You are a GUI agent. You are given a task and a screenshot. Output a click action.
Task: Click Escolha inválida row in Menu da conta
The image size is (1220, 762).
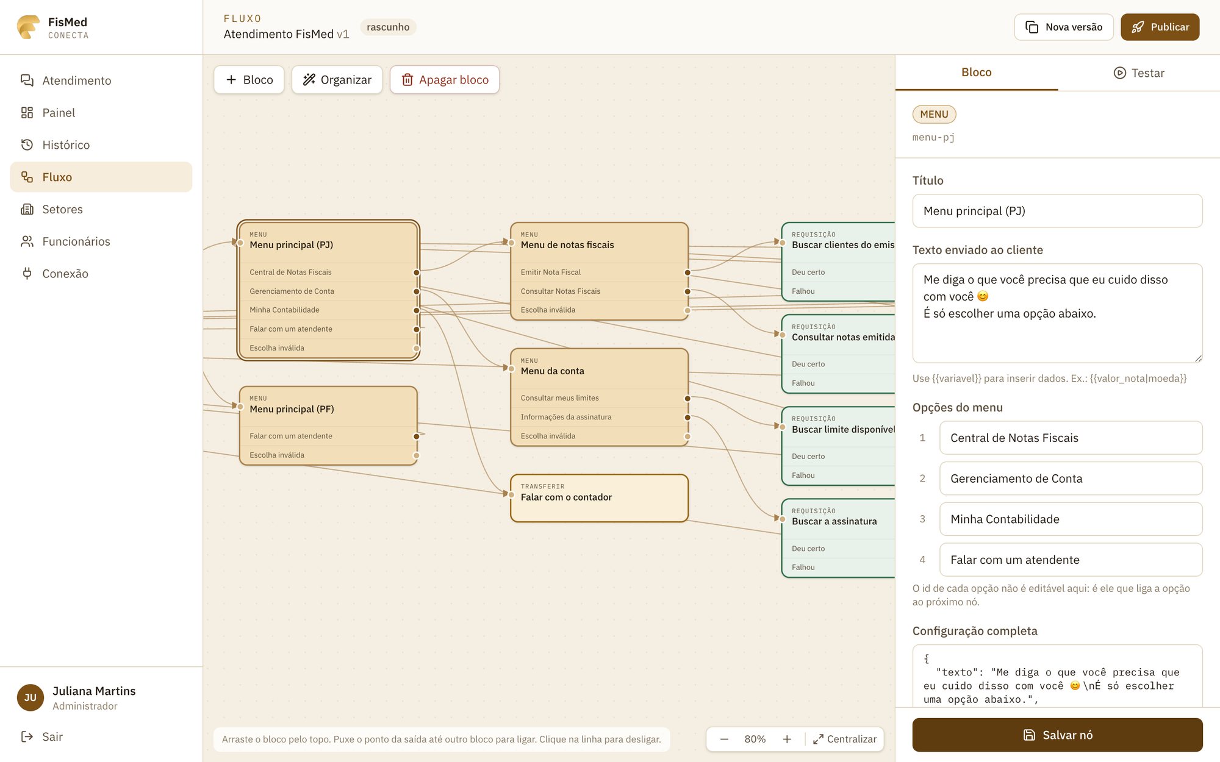tap(599, 436)
